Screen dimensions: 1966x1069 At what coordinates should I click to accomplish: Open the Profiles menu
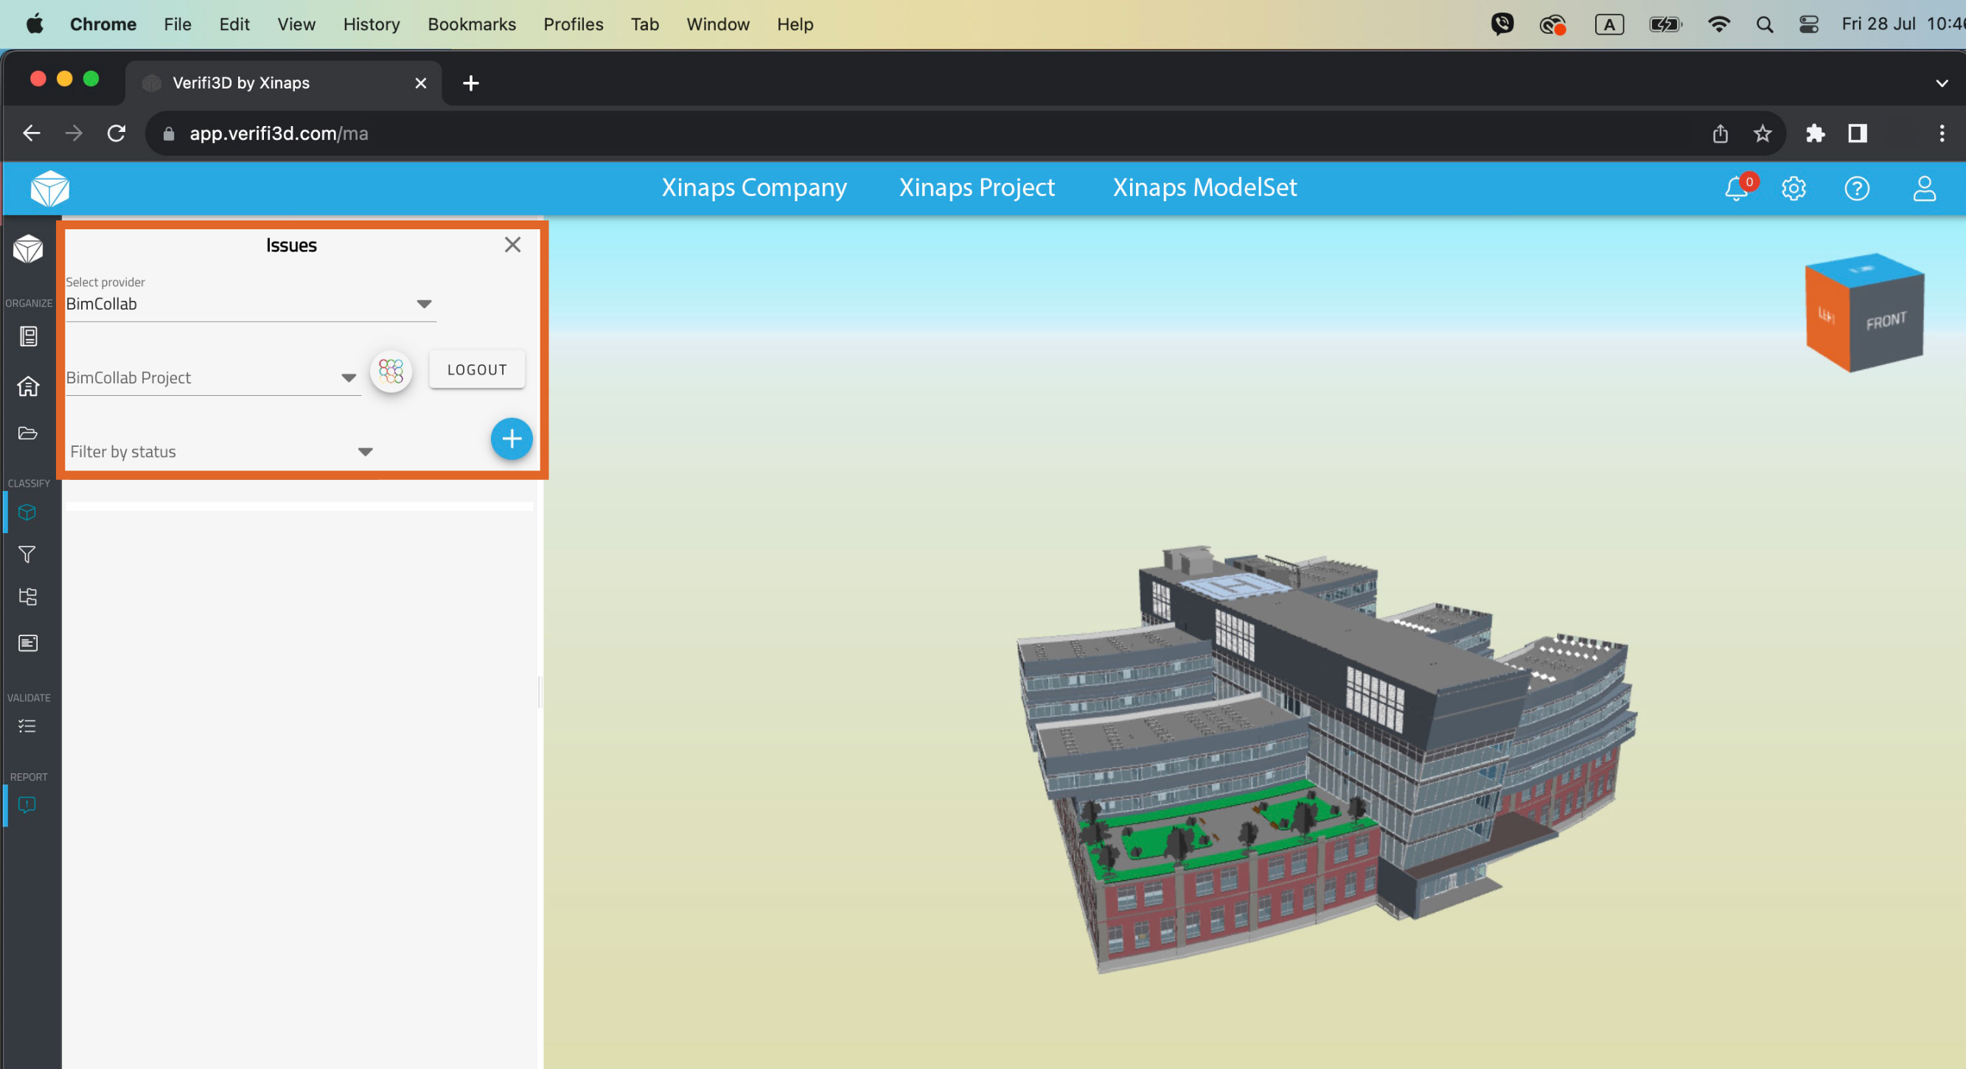click(x=574, y=24)
